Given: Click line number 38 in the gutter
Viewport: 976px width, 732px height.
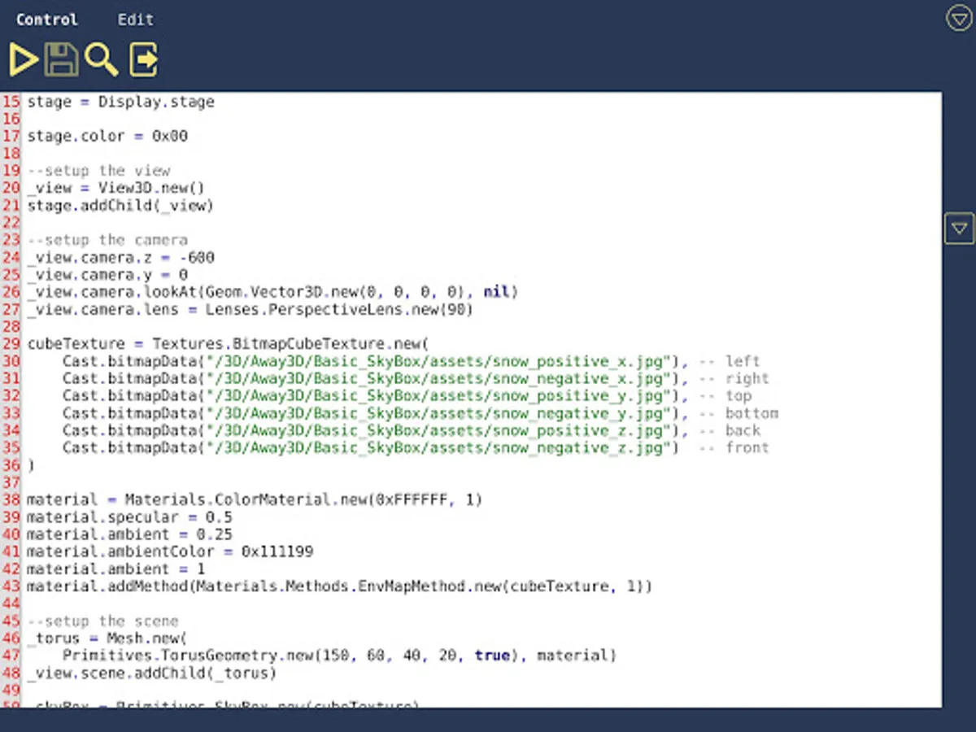Looking at the screenshot, I should (x=11, y=500).
